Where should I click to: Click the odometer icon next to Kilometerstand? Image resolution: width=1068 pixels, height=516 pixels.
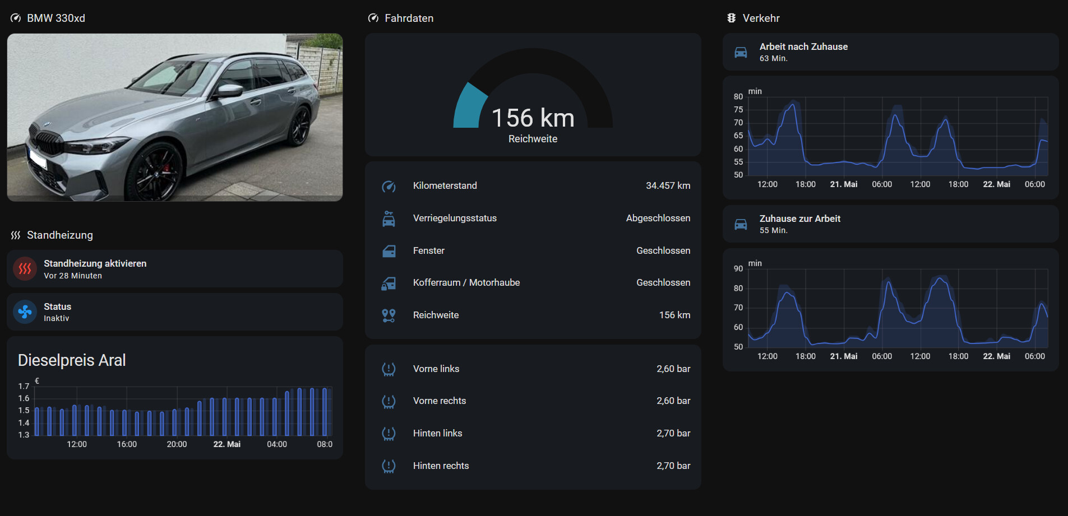pyautogui.click(x=389, y=186)
